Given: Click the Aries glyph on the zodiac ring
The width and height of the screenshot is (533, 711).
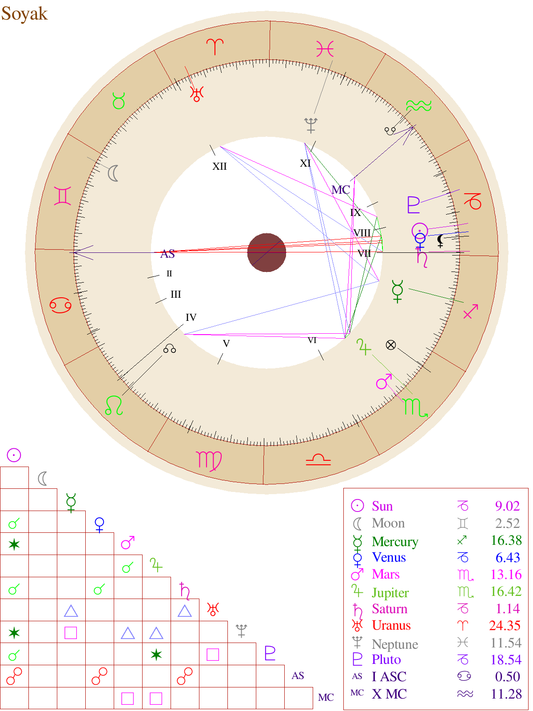Looking at the screenshot, I should [215, 47].
